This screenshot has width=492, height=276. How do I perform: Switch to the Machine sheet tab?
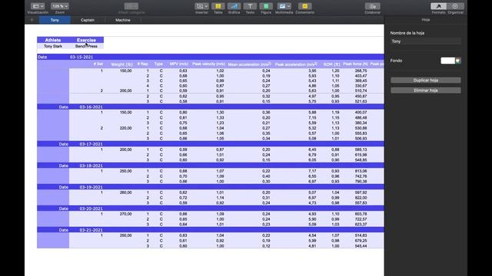(123, 20)
